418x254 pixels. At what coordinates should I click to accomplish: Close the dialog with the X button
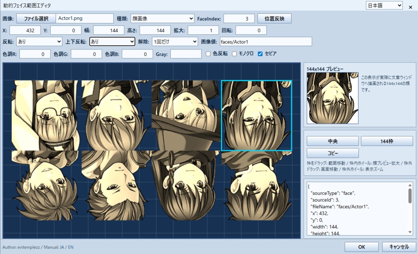(411, 7)
